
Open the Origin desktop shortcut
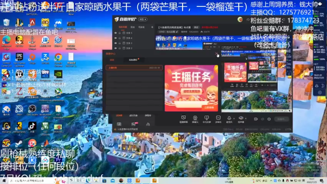click(x=32, y=58)
